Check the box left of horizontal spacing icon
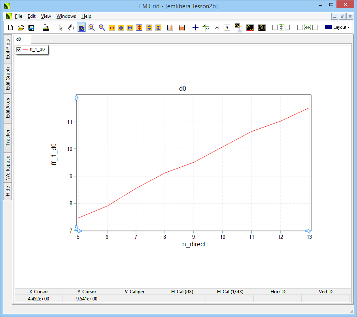The height and width of the screenshot is (317, 357). [300, 28]
